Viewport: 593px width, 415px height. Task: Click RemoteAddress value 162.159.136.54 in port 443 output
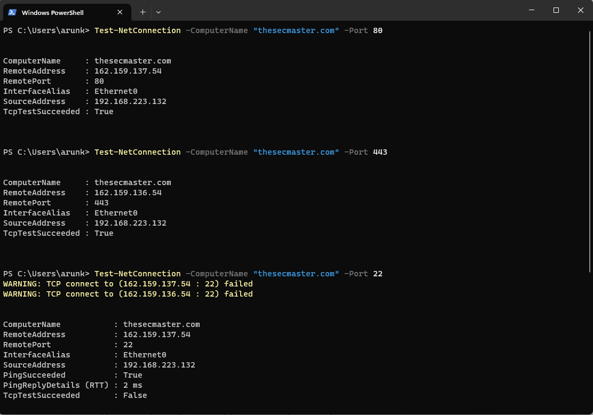(128, 193)
